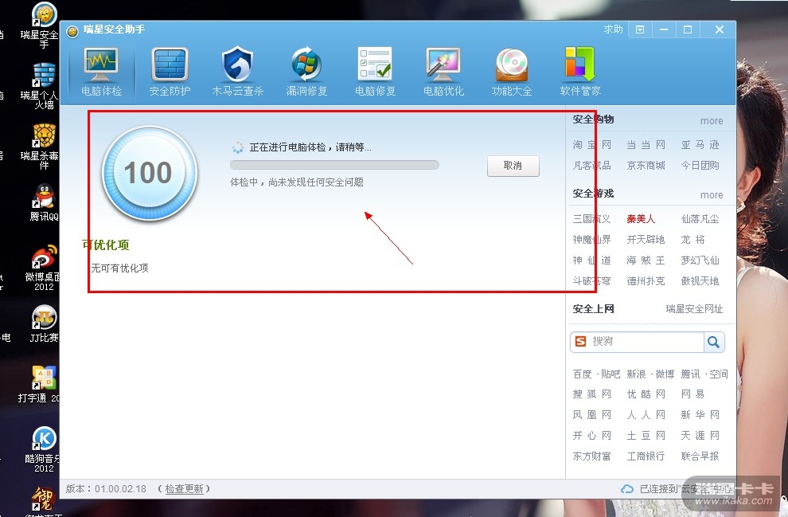This screenshot has width=788, height=517.
Task: Open the 仙落凡尘 game link
Action: pyautogui.click(x=700, y=219)
